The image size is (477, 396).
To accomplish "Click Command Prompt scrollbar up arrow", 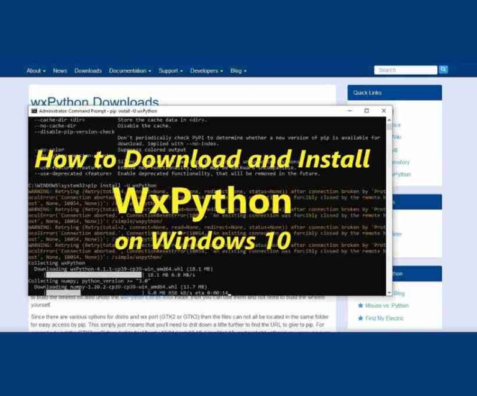I will tap(389, 121).
